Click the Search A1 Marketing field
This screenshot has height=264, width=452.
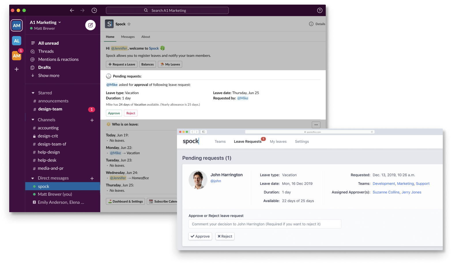(x=167, y=10)
